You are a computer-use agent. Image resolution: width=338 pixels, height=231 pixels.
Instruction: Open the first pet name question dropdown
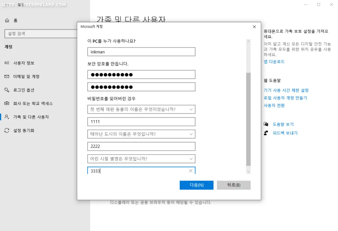pyautogui.click(x=141, y=109)
